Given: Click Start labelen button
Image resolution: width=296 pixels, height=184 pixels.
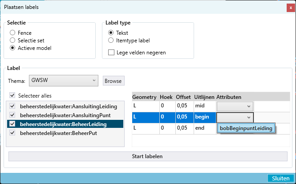Looking at the screenshot, I should pos(148,156).
